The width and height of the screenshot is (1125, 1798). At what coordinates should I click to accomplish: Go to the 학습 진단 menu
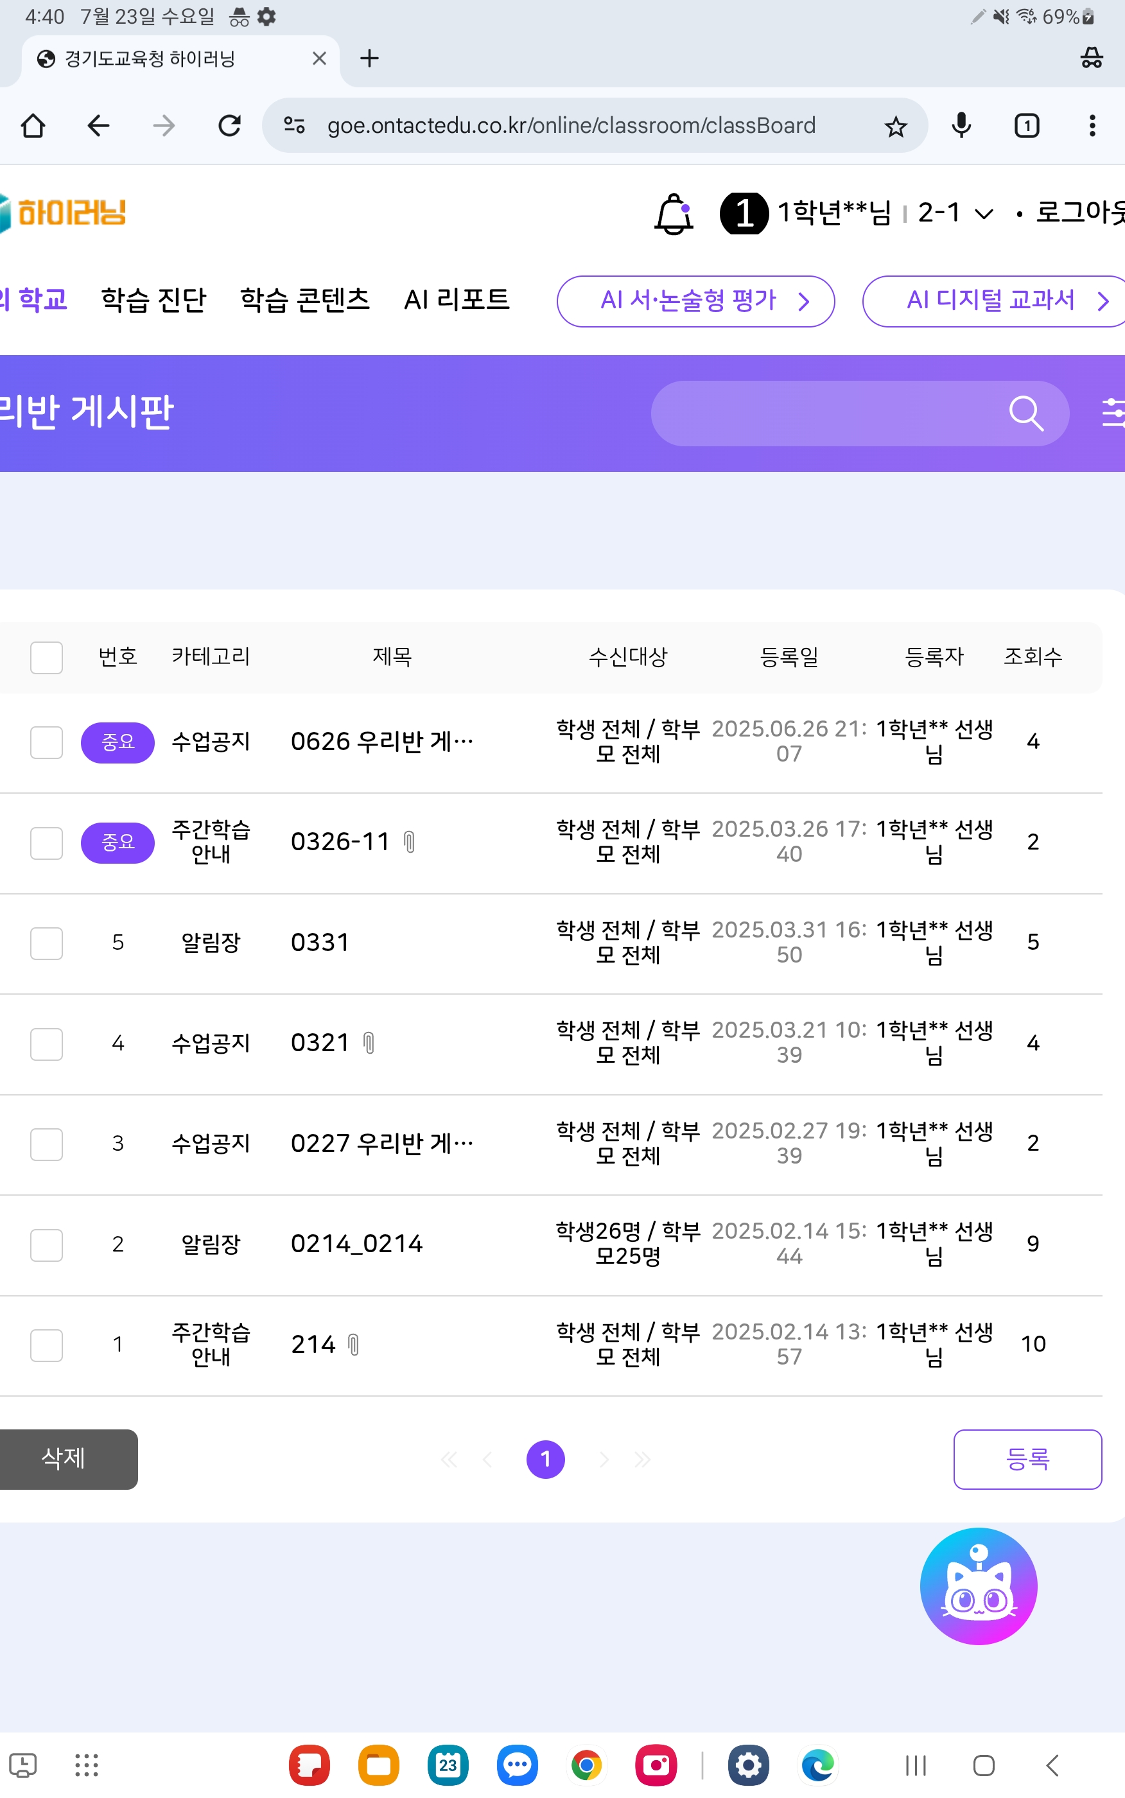153,300
